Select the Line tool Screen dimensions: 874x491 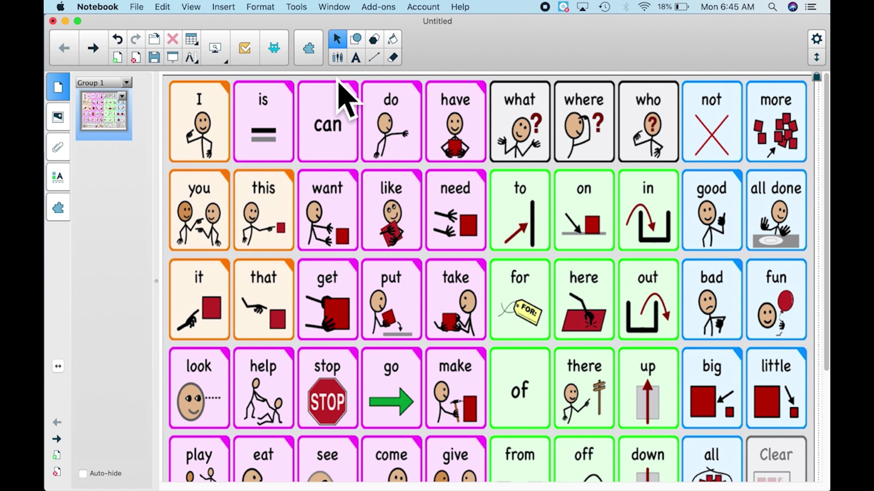tap(374, 57)
